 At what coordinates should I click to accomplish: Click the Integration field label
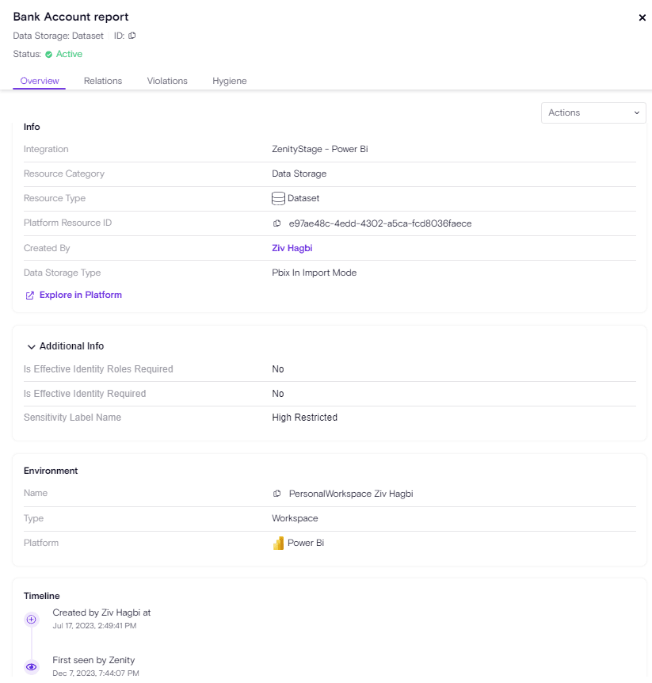tap(46, 149)
